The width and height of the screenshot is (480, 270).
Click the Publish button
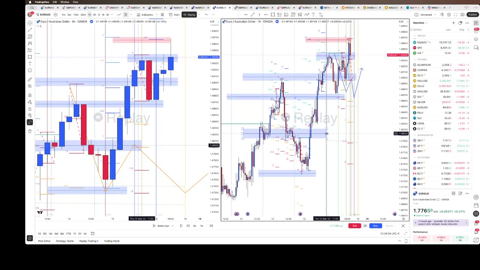point(472,15)
